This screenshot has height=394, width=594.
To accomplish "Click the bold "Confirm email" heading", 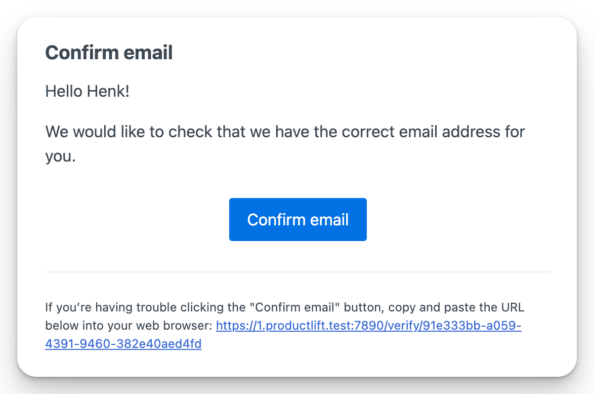I will click(109, 53).
